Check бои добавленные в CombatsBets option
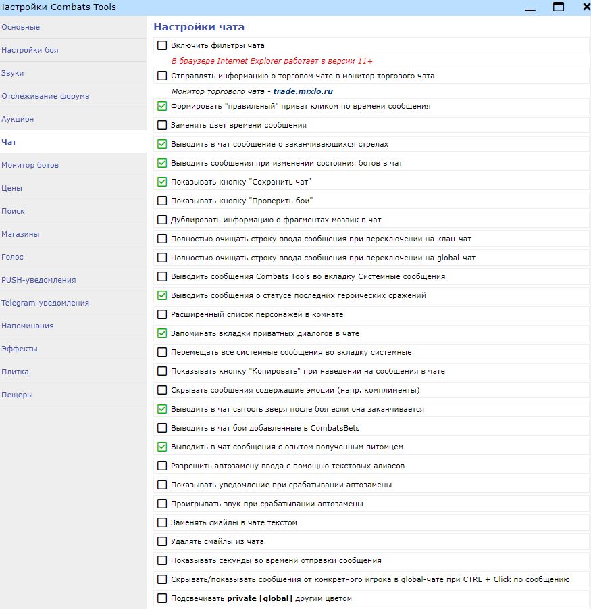 [x=162, y=428]
